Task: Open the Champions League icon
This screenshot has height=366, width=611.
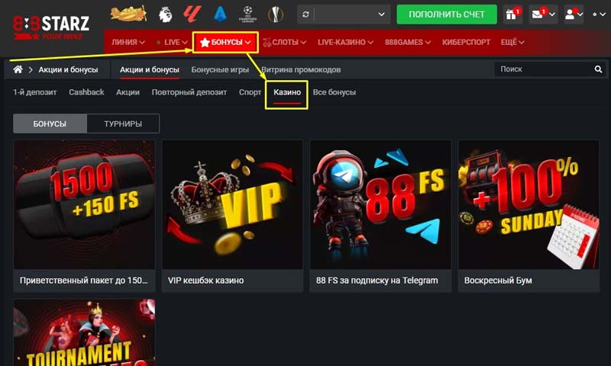Action: (x=247, y=14)
